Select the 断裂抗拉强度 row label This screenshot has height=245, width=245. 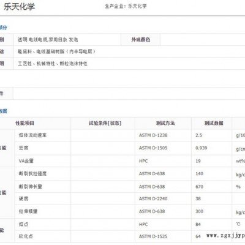(32, 173)
